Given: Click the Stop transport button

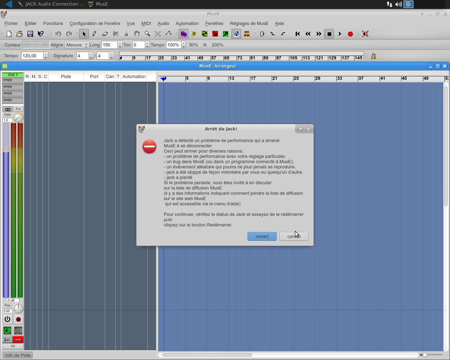Looking at the screenshot, I should coord(329,34).
